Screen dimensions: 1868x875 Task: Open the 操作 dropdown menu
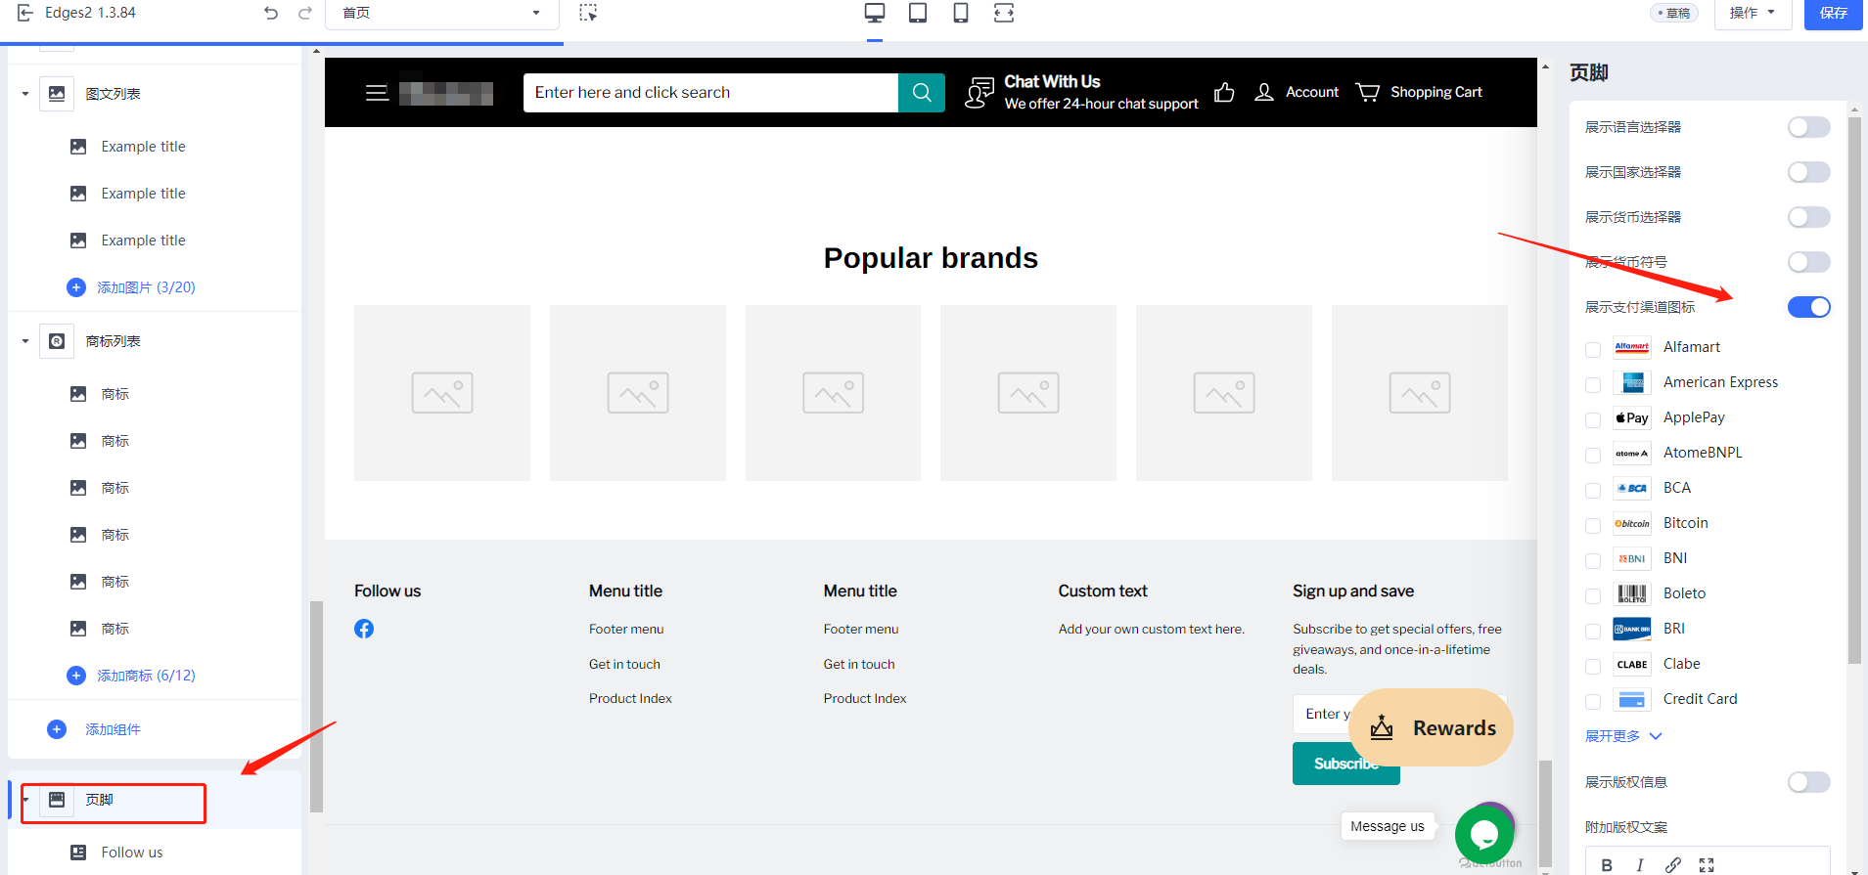pyautogui.click(x=1752, y=13)
